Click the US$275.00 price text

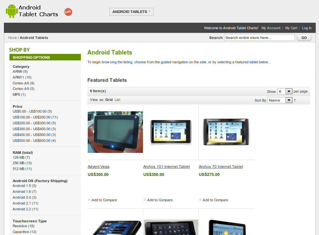pos(209,175)
